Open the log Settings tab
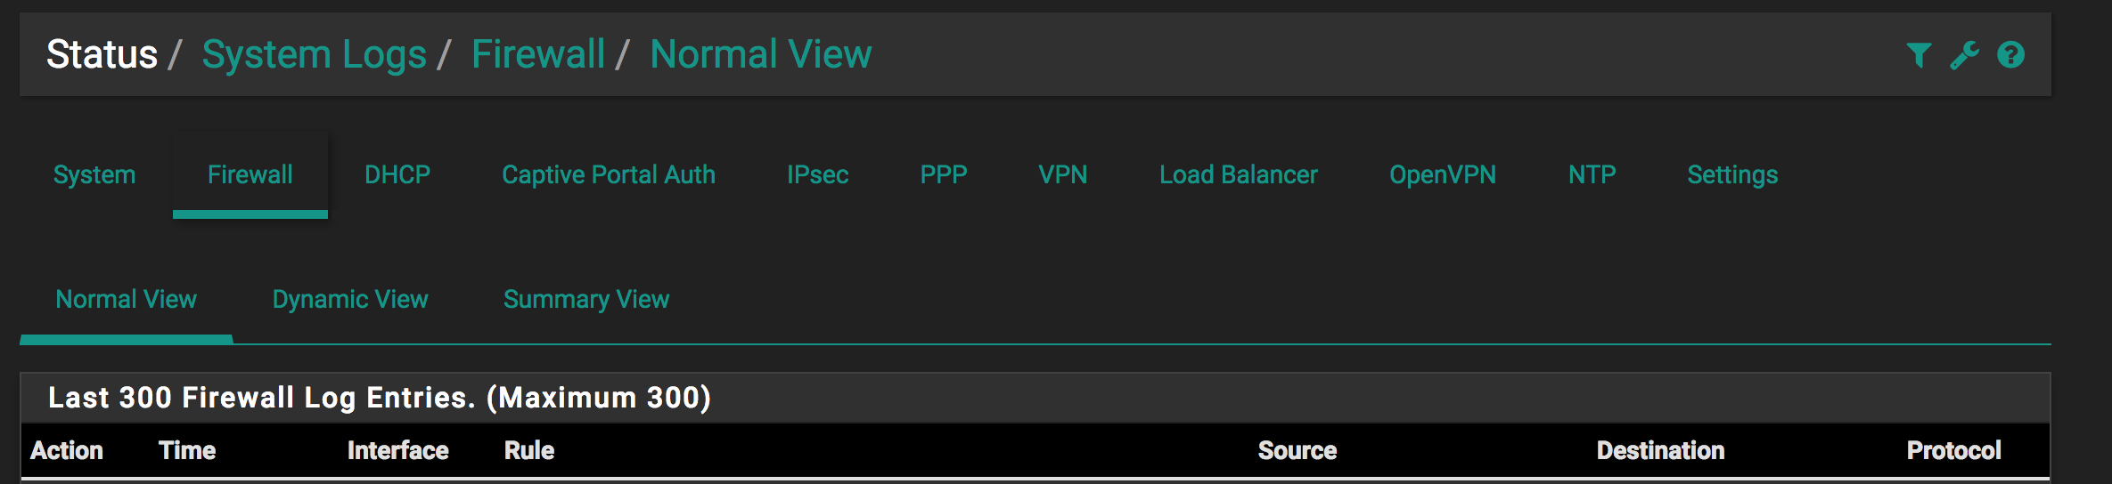The width and height of the screenshot is (2112, 484). click(x=1732, y=174)
